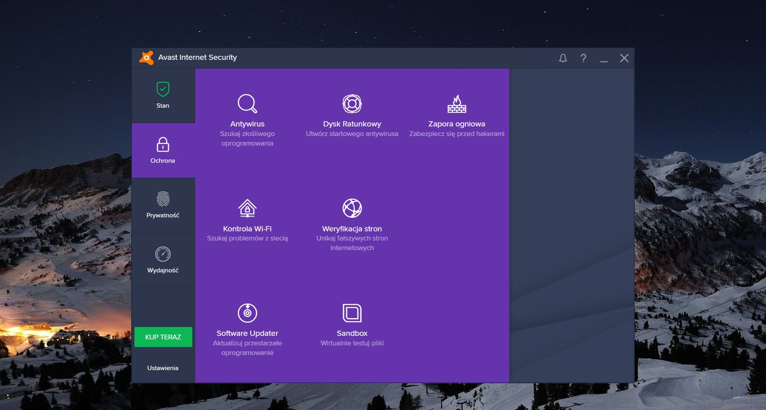766x410 pixels.
Task: Open Zapora ogniowa firewall icon
Action: (x=457, y=103)
